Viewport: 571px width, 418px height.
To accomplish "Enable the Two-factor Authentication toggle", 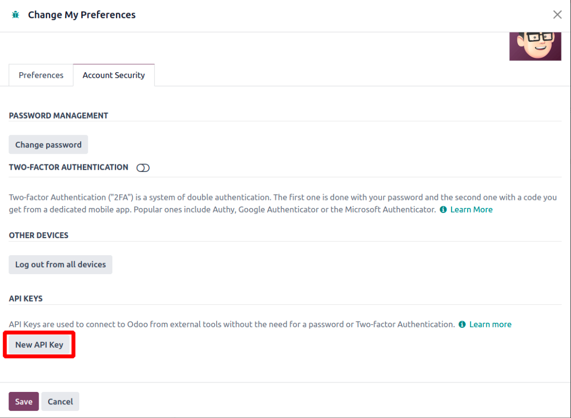I will tap(143, 168).
